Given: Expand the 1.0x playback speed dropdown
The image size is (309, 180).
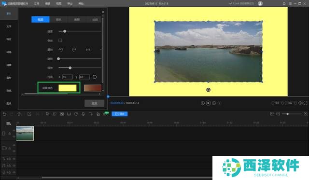Looking at the screenshot, I should coord(291,103).
